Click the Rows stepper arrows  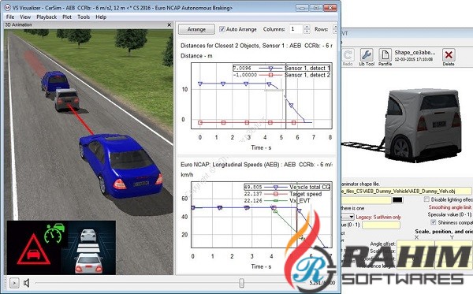[x=335, y=29]
